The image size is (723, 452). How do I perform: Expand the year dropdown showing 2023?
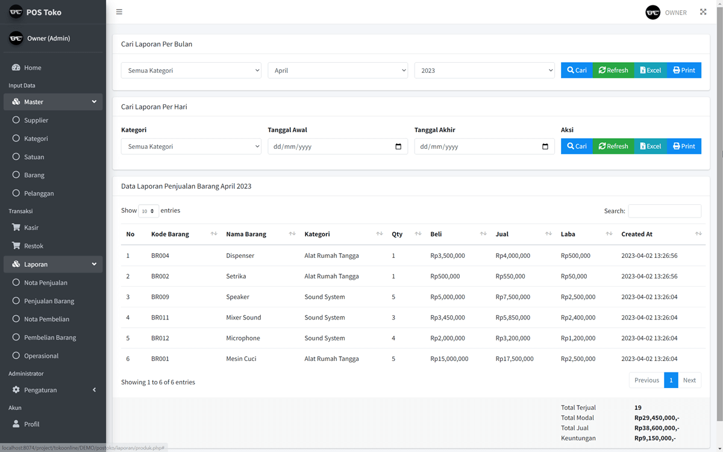(x=484, y=70)
